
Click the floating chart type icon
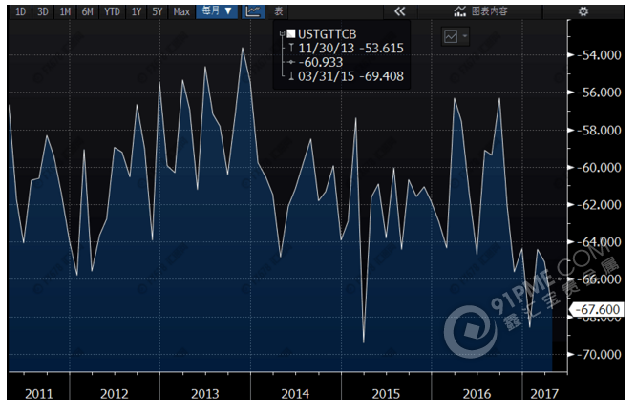pyautogui.click(x=450, y=35)
